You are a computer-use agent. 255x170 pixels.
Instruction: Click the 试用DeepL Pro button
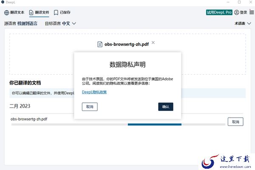point(219,12)
